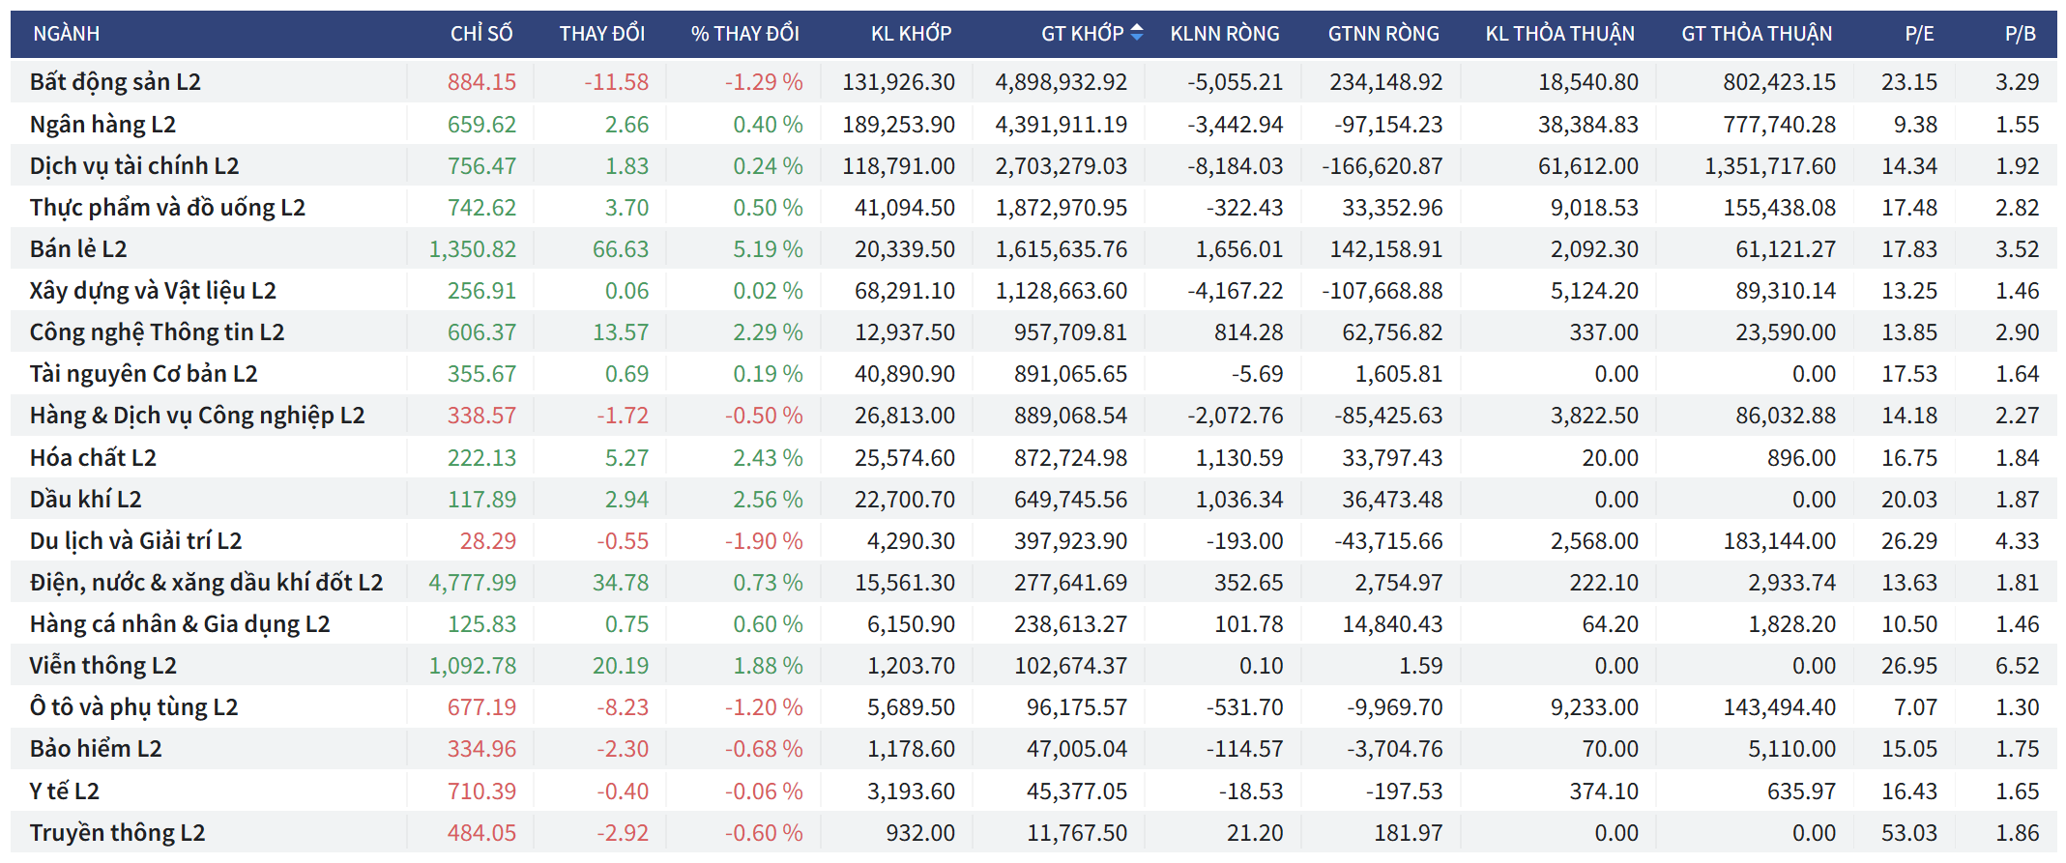Click Viễn thông L2 sector name
This screenshot has width=2066, height=863.
102,666
